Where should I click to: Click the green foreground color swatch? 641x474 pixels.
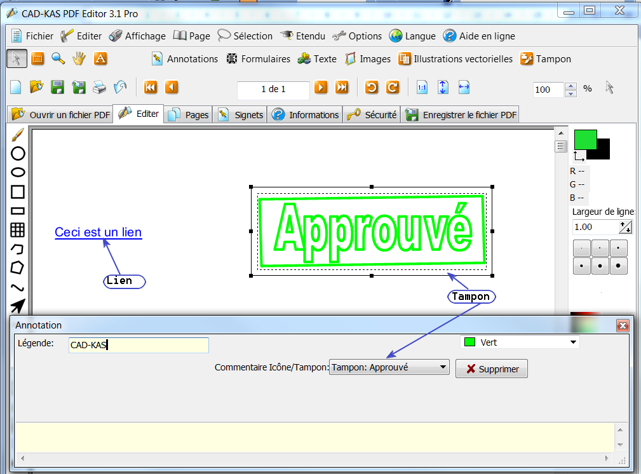[584, 139]
